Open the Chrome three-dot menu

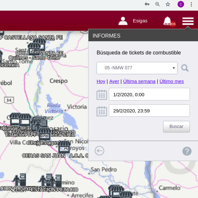coord(192,4)
